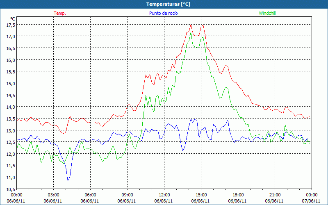
Task: Click the 15,5 y-axis value
Action: (11, 72)
